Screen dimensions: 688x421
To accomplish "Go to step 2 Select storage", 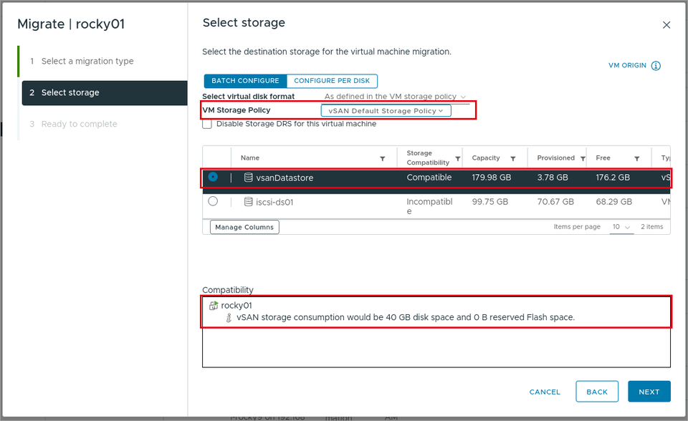I will [105, 92].
